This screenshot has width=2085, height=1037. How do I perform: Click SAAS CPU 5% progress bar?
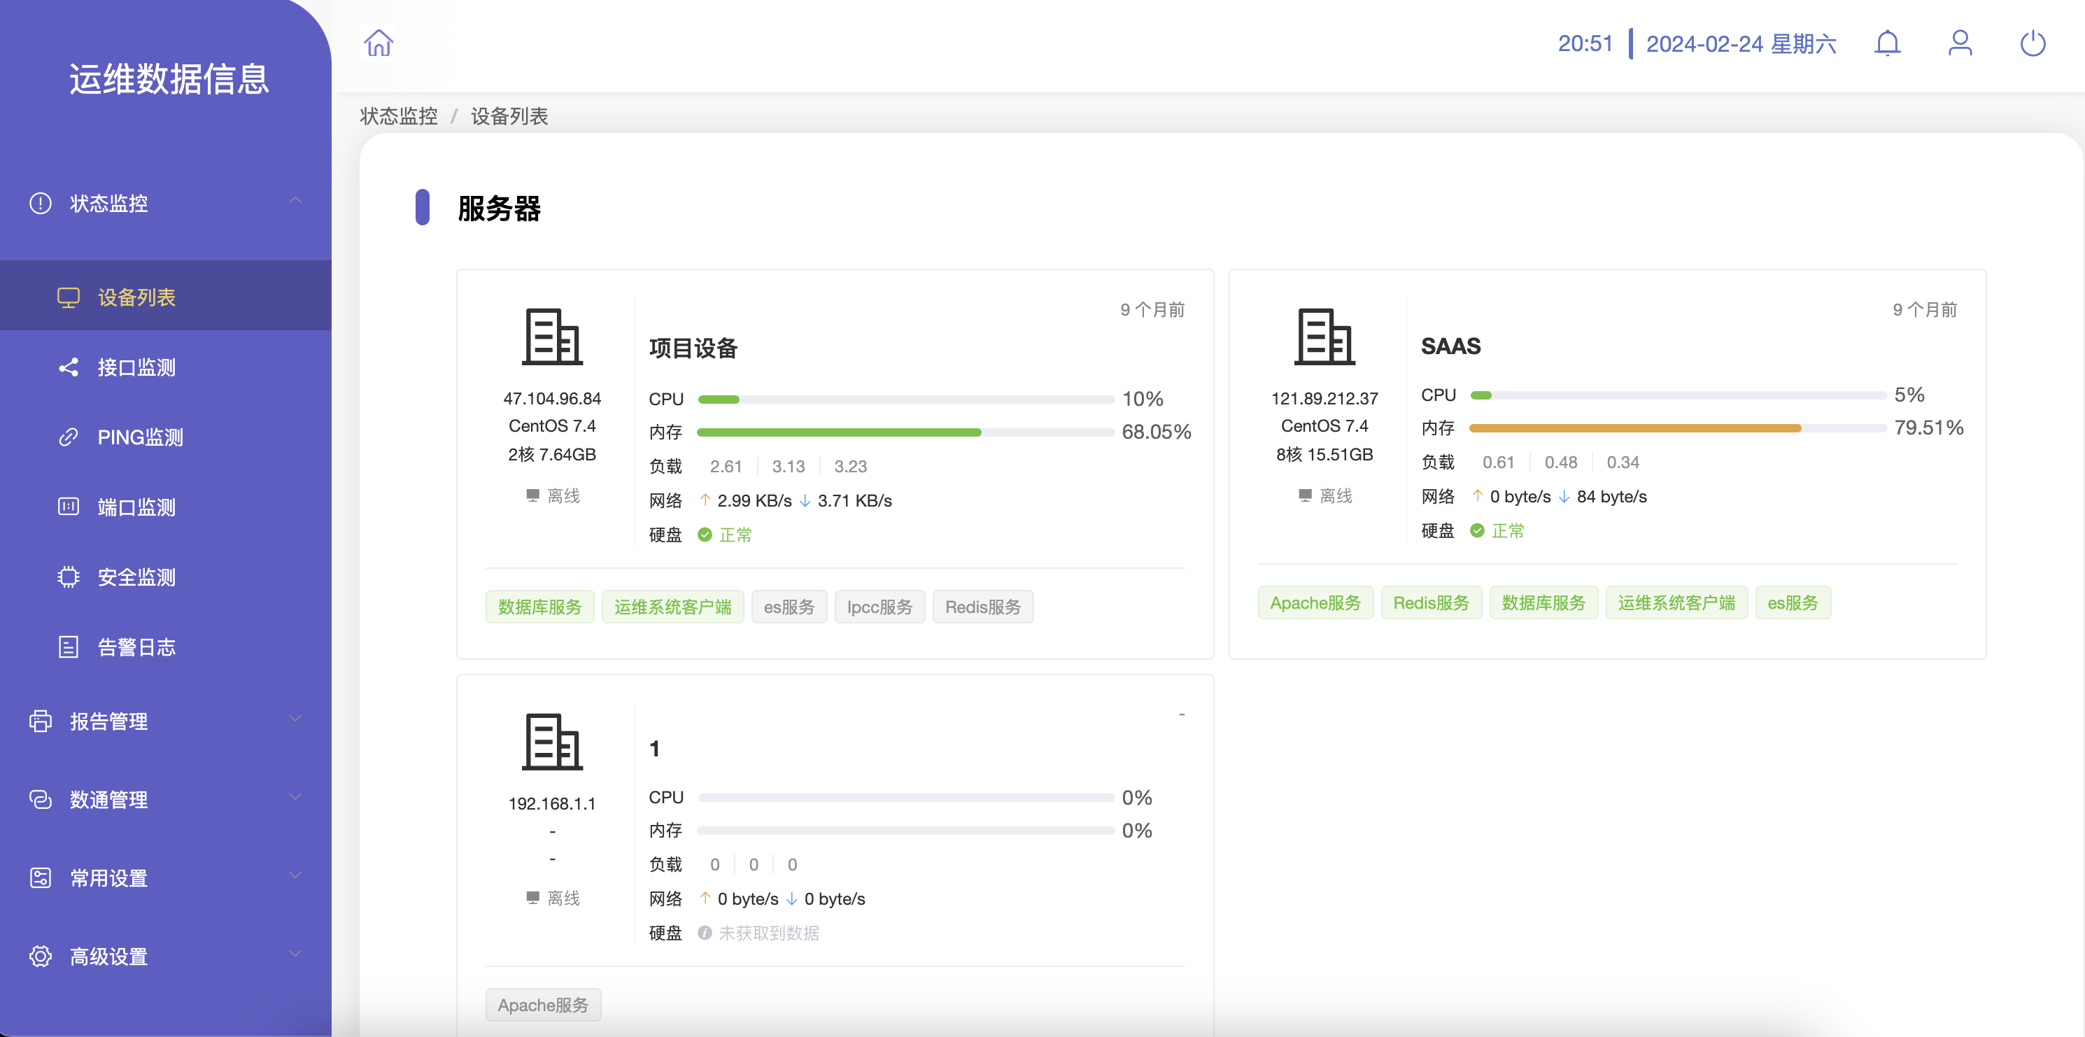[1678, 395]
